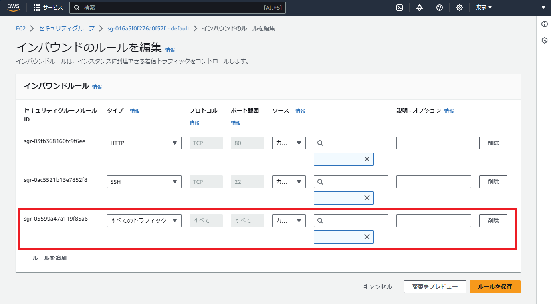Focus source search field in すべてのトラフィック row
This screenshot has width=551, height=304.
pos(351,221)
